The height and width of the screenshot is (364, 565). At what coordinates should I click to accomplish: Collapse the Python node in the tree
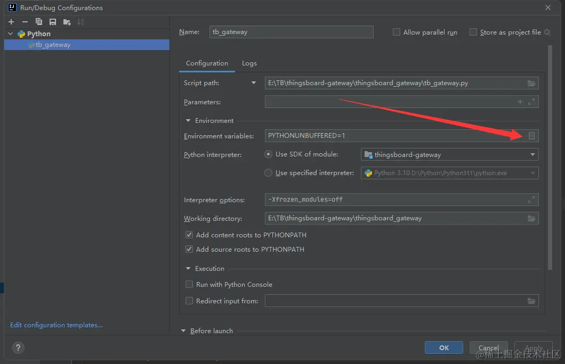click(11, 34)
